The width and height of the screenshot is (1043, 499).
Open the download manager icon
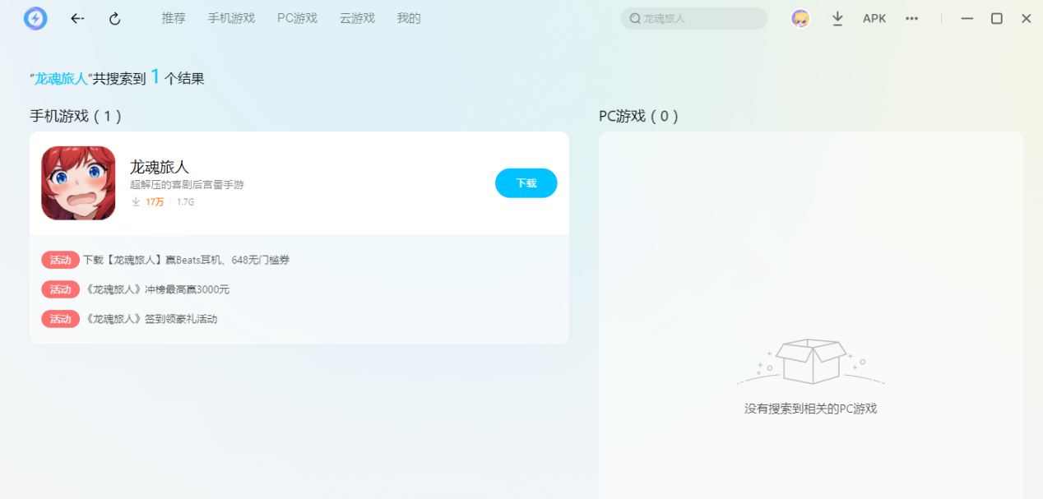pos(837,18)
